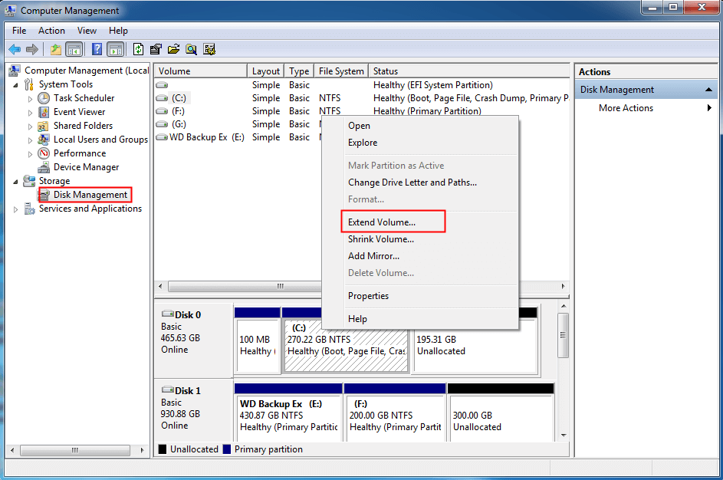Open the File menu

(x=19, y=31)
